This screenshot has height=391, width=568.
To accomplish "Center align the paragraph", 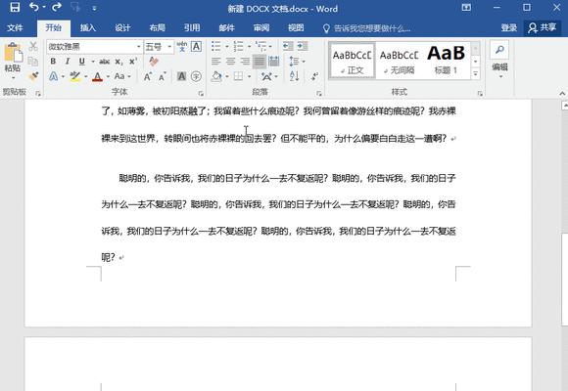I will click(x=230, y=62).
